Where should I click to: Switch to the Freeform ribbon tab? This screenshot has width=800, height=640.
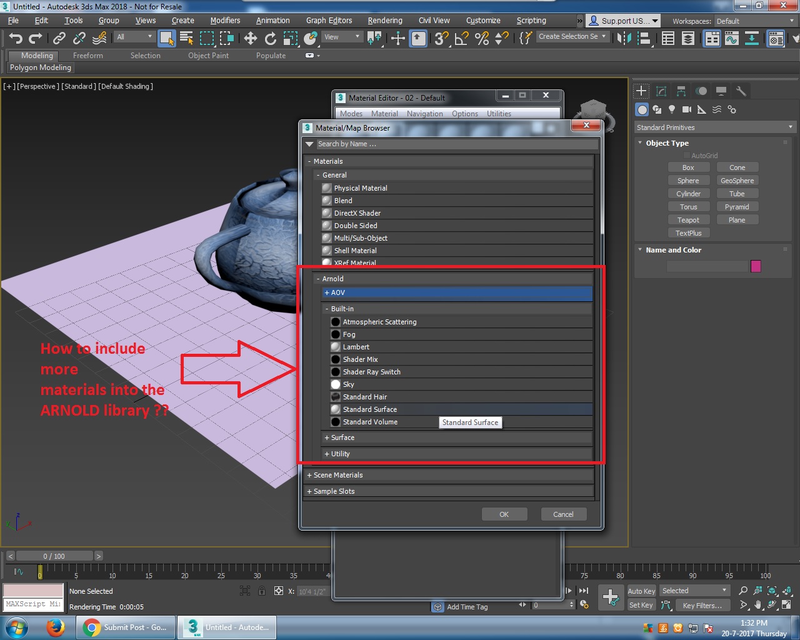click(87, 56)
